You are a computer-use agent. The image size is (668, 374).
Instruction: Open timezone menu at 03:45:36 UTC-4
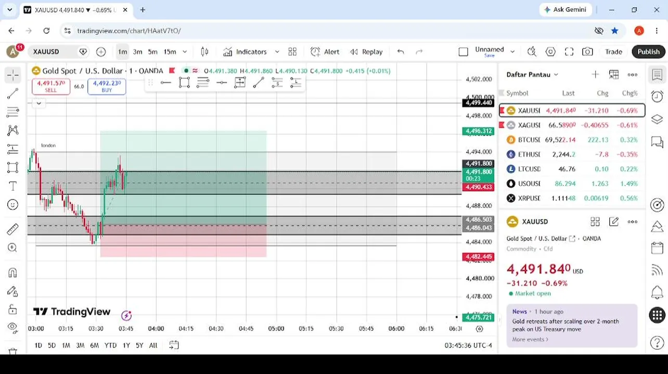468,345
